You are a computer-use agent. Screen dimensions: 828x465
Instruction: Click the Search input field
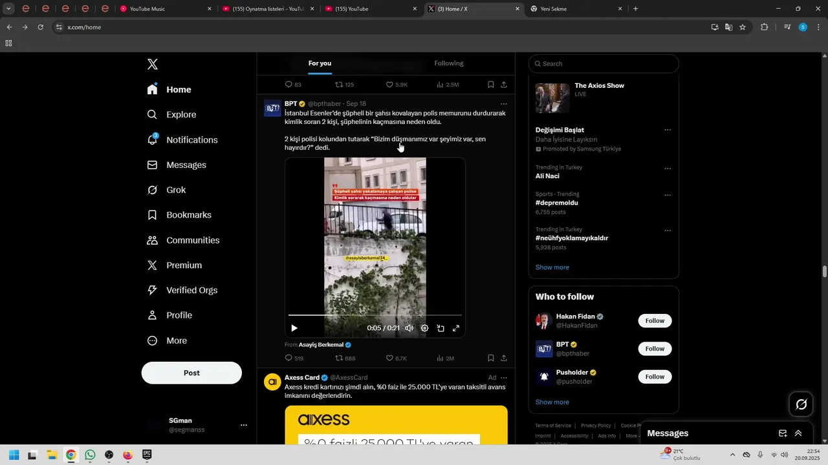[x=604, y=63]
